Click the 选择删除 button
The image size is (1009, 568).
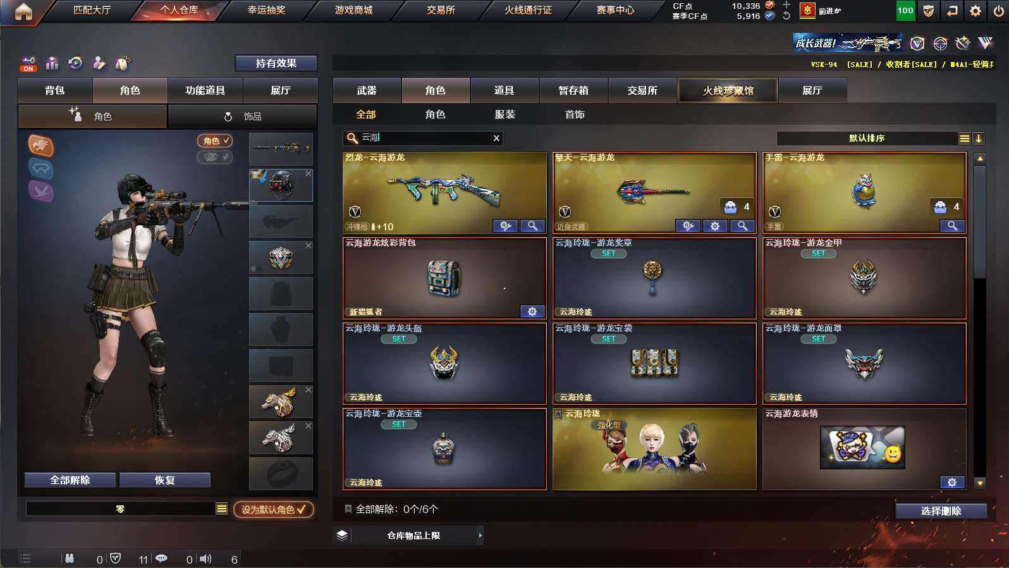[x=941, y=511]
